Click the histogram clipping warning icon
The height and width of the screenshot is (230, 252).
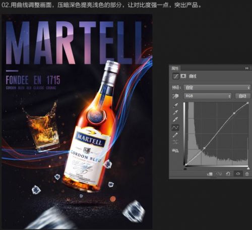coord(175,151)
